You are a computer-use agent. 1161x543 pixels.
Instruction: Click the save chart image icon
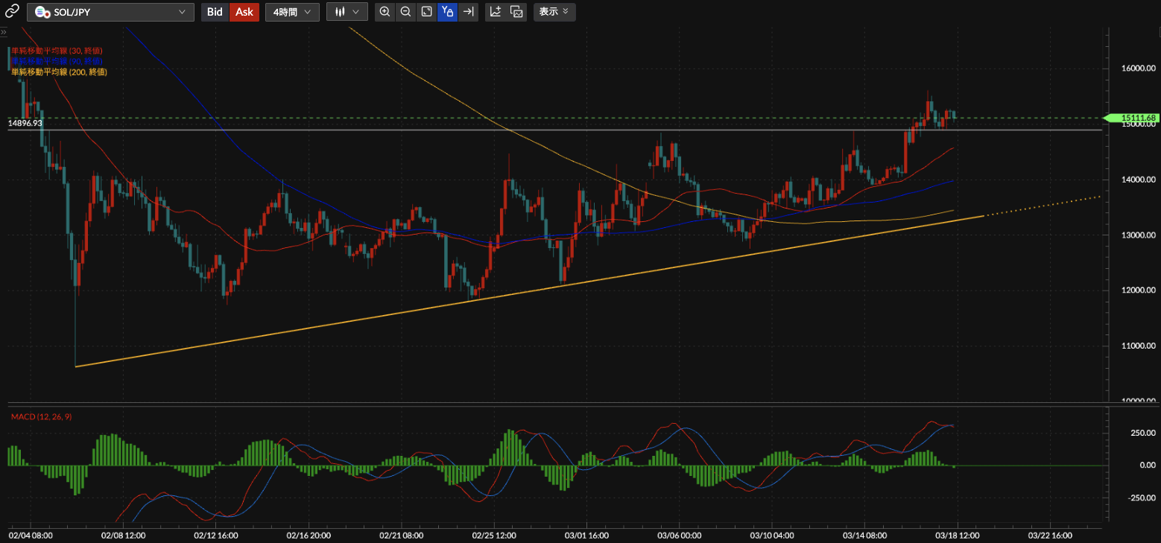(x=516, y=12)
